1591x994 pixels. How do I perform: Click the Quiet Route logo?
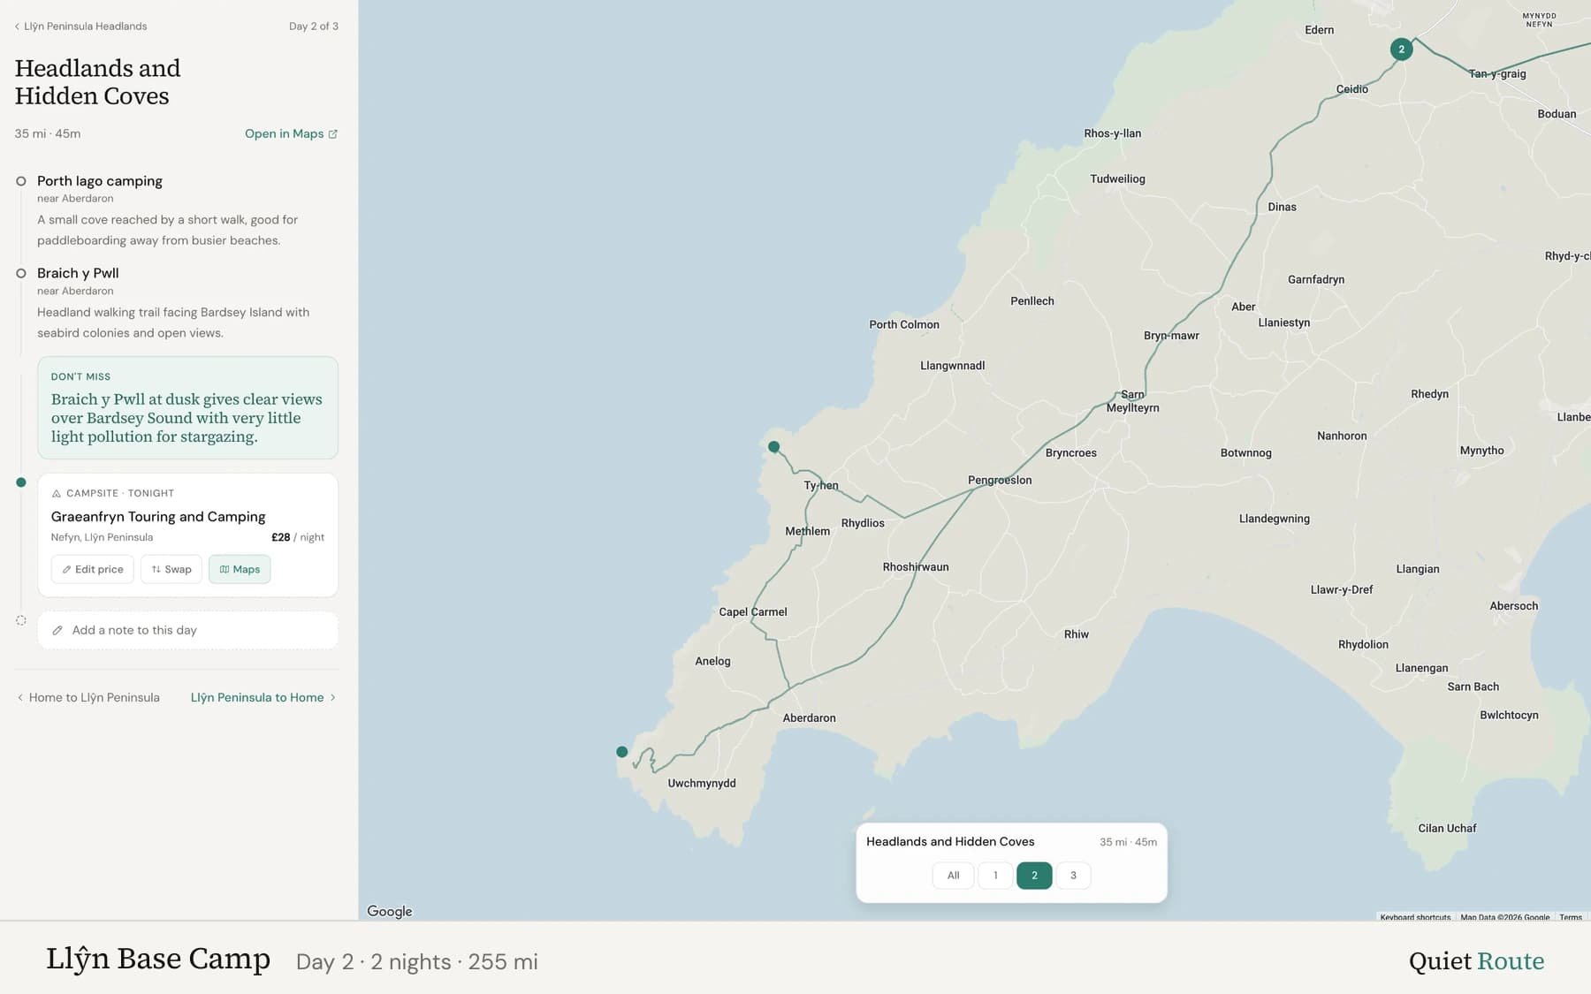1476,961
